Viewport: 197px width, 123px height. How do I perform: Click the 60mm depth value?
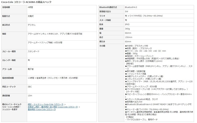(x=128, y=42)
